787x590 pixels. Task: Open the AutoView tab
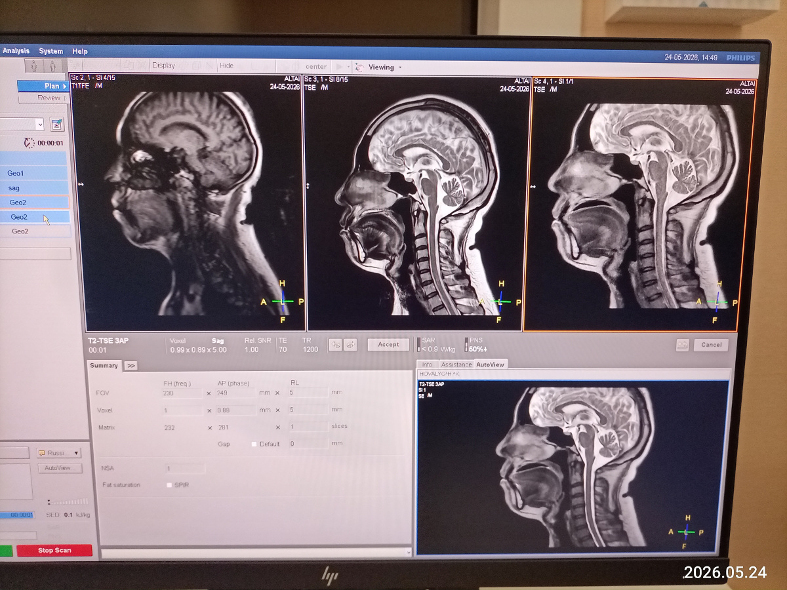pos(490,364)
